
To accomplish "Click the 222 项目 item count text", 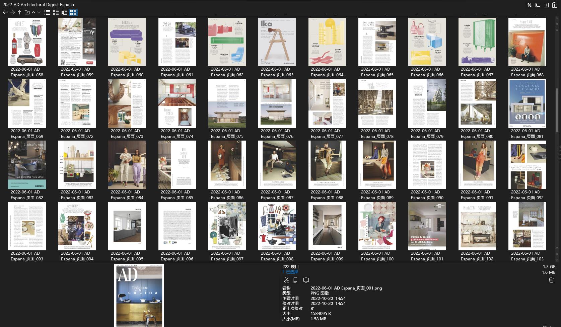I will coord(290,266).
